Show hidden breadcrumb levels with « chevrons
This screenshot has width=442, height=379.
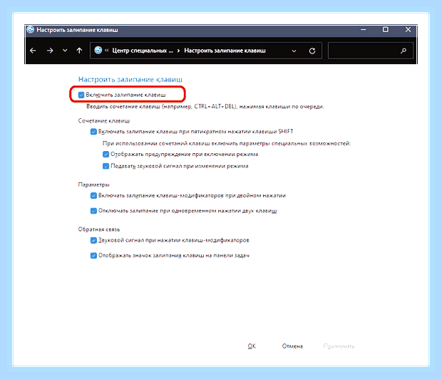tap(106, 51)
